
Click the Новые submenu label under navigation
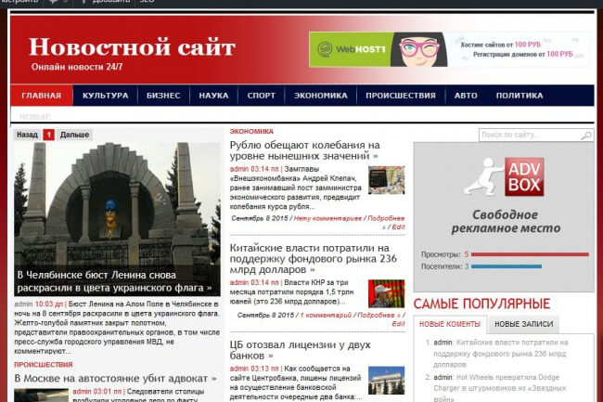35,116
